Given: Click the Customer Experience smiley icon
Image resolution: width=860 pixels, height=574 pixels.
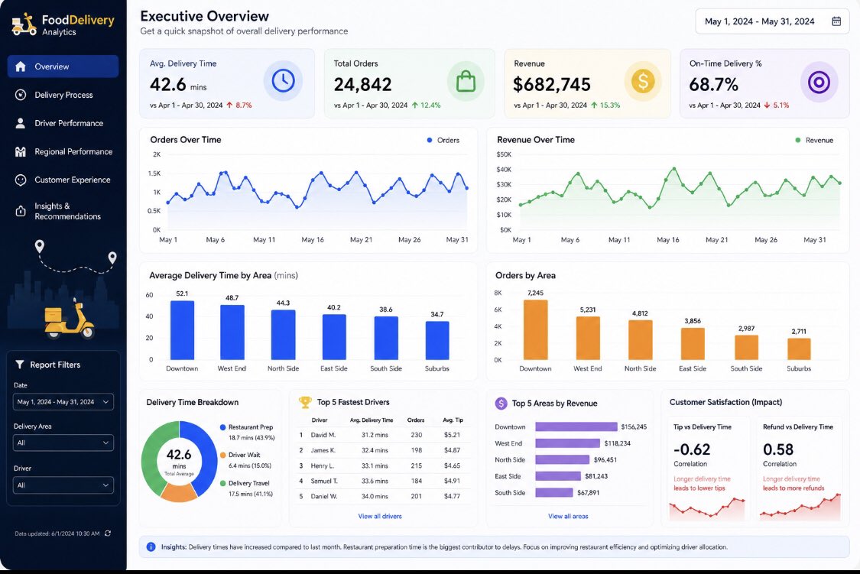Looking at the screenshot, I should tap(21, 180).
